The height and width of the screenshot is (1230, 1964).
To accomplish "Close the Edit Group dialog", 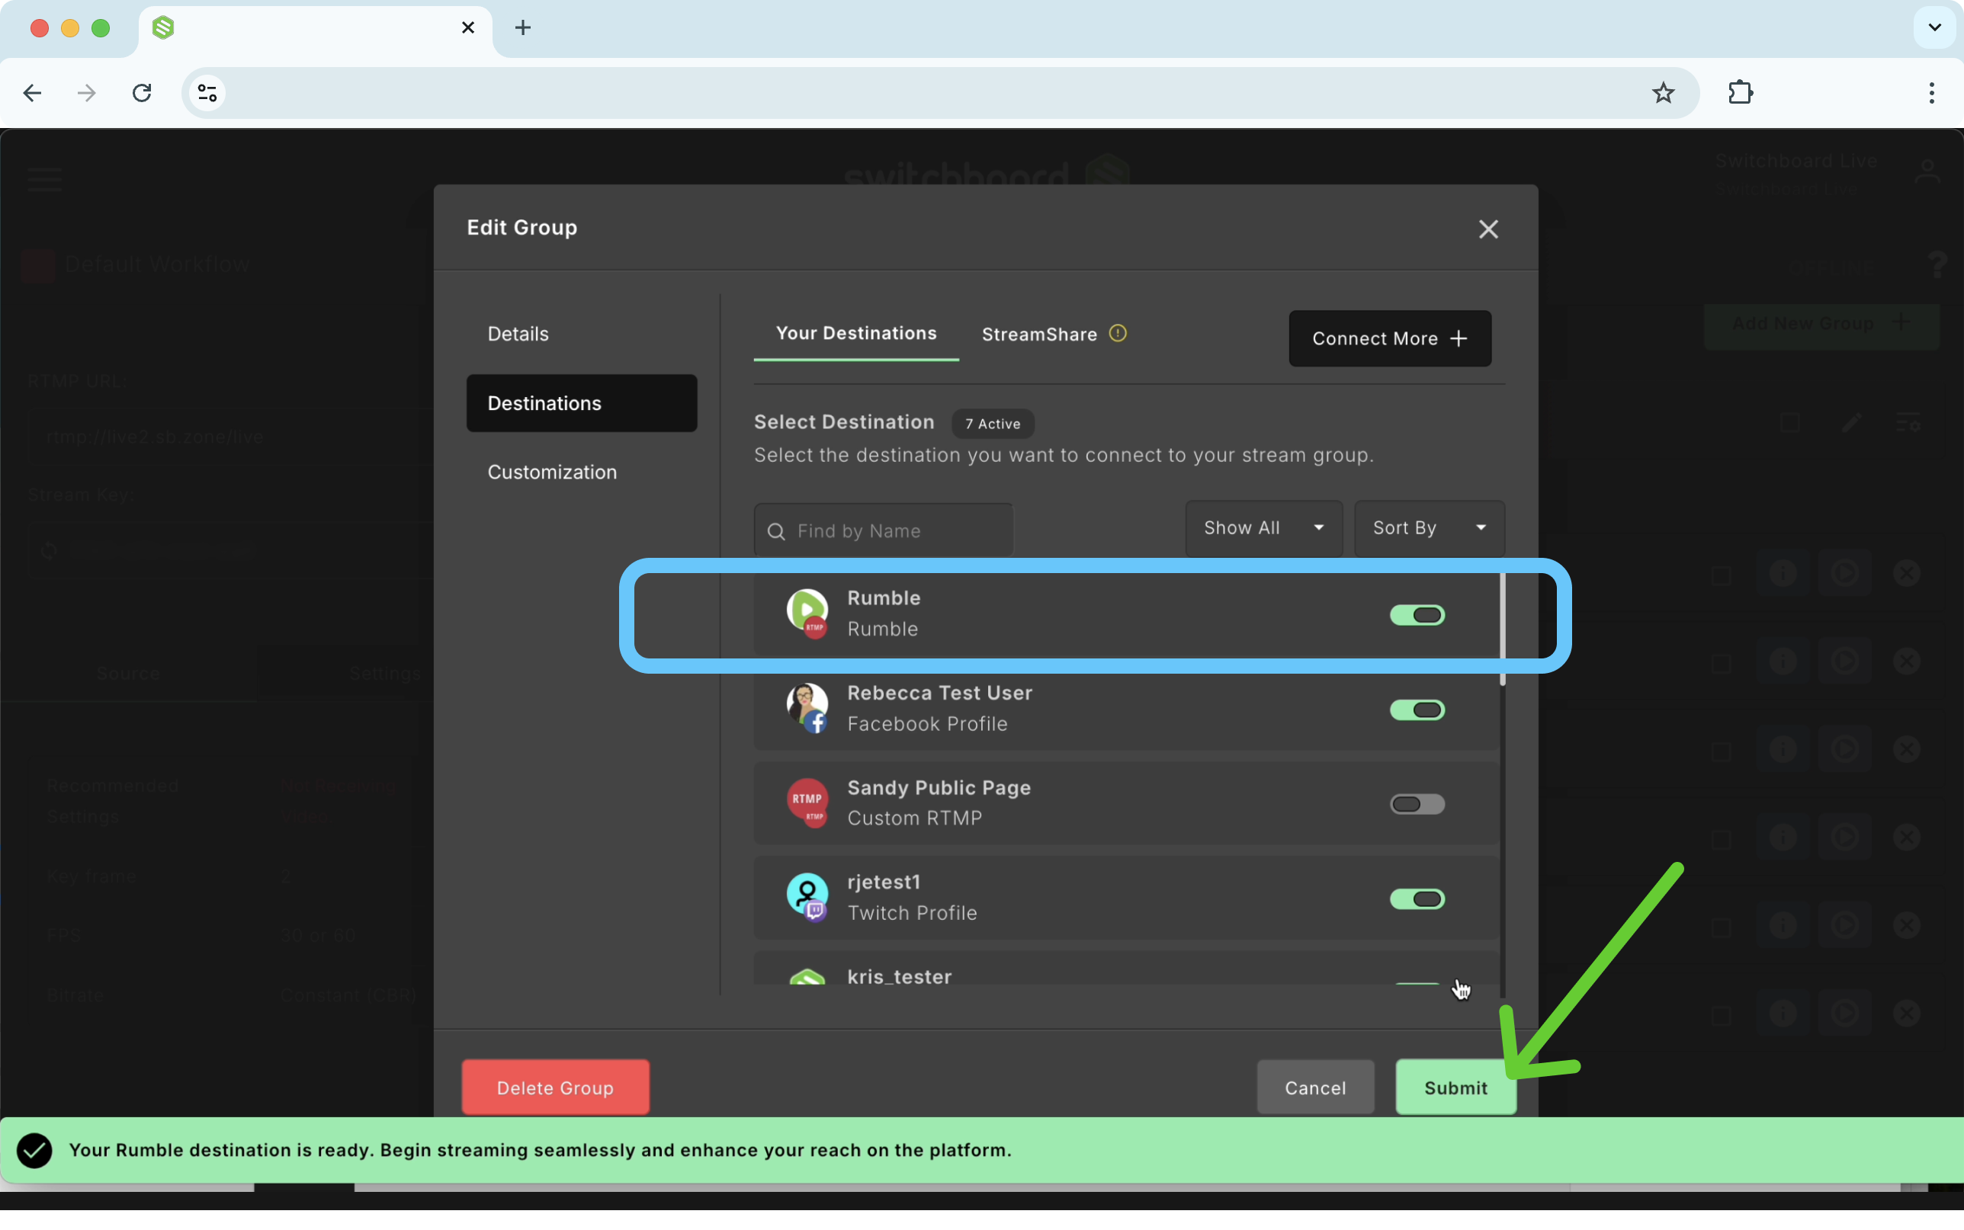I will [x=1487, y=229].
